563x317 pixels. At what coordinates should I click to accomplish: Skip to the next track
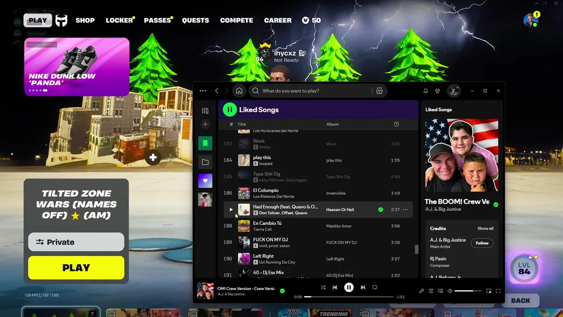click(363, 288)
